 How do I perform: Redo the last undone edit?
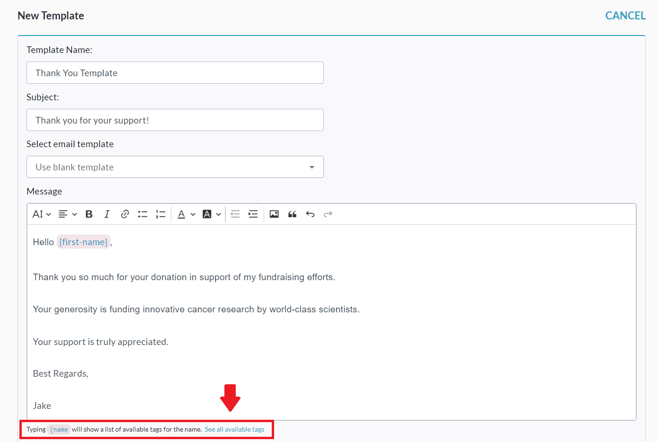pos(328,214)
